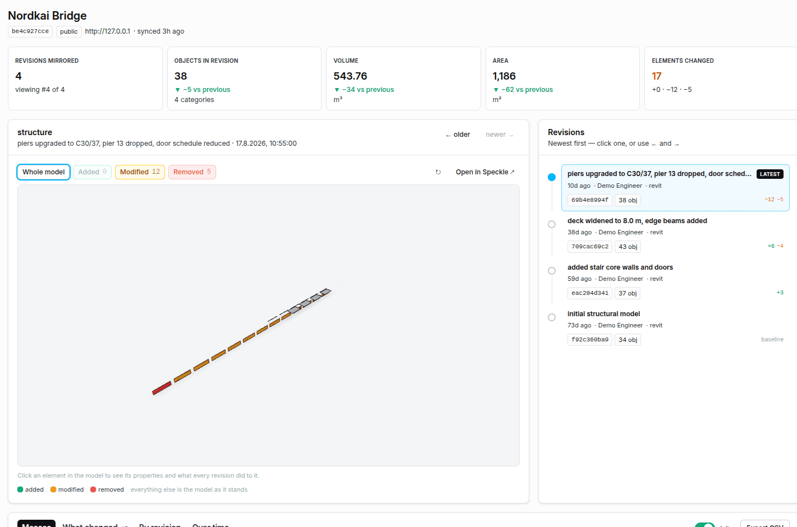
Task: Select the Added 0 filter chip
Action: [93, 172]
